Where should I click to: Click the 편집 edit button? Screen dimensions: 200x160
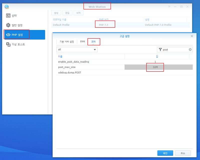click(67, 13)
